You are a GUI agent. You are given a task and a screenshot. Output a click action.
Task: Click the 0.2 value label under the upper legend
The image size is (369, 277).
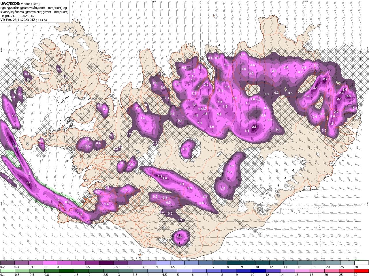click(x=2, y=267)
